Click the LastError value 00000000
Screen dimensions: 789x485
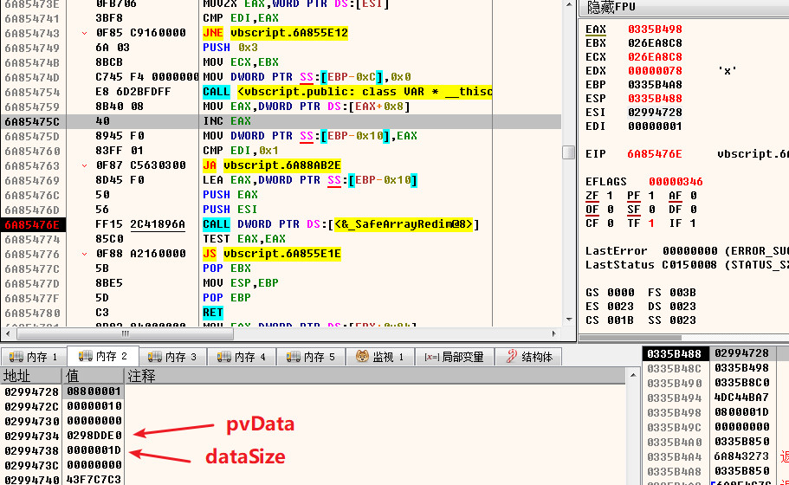(690, 251)
